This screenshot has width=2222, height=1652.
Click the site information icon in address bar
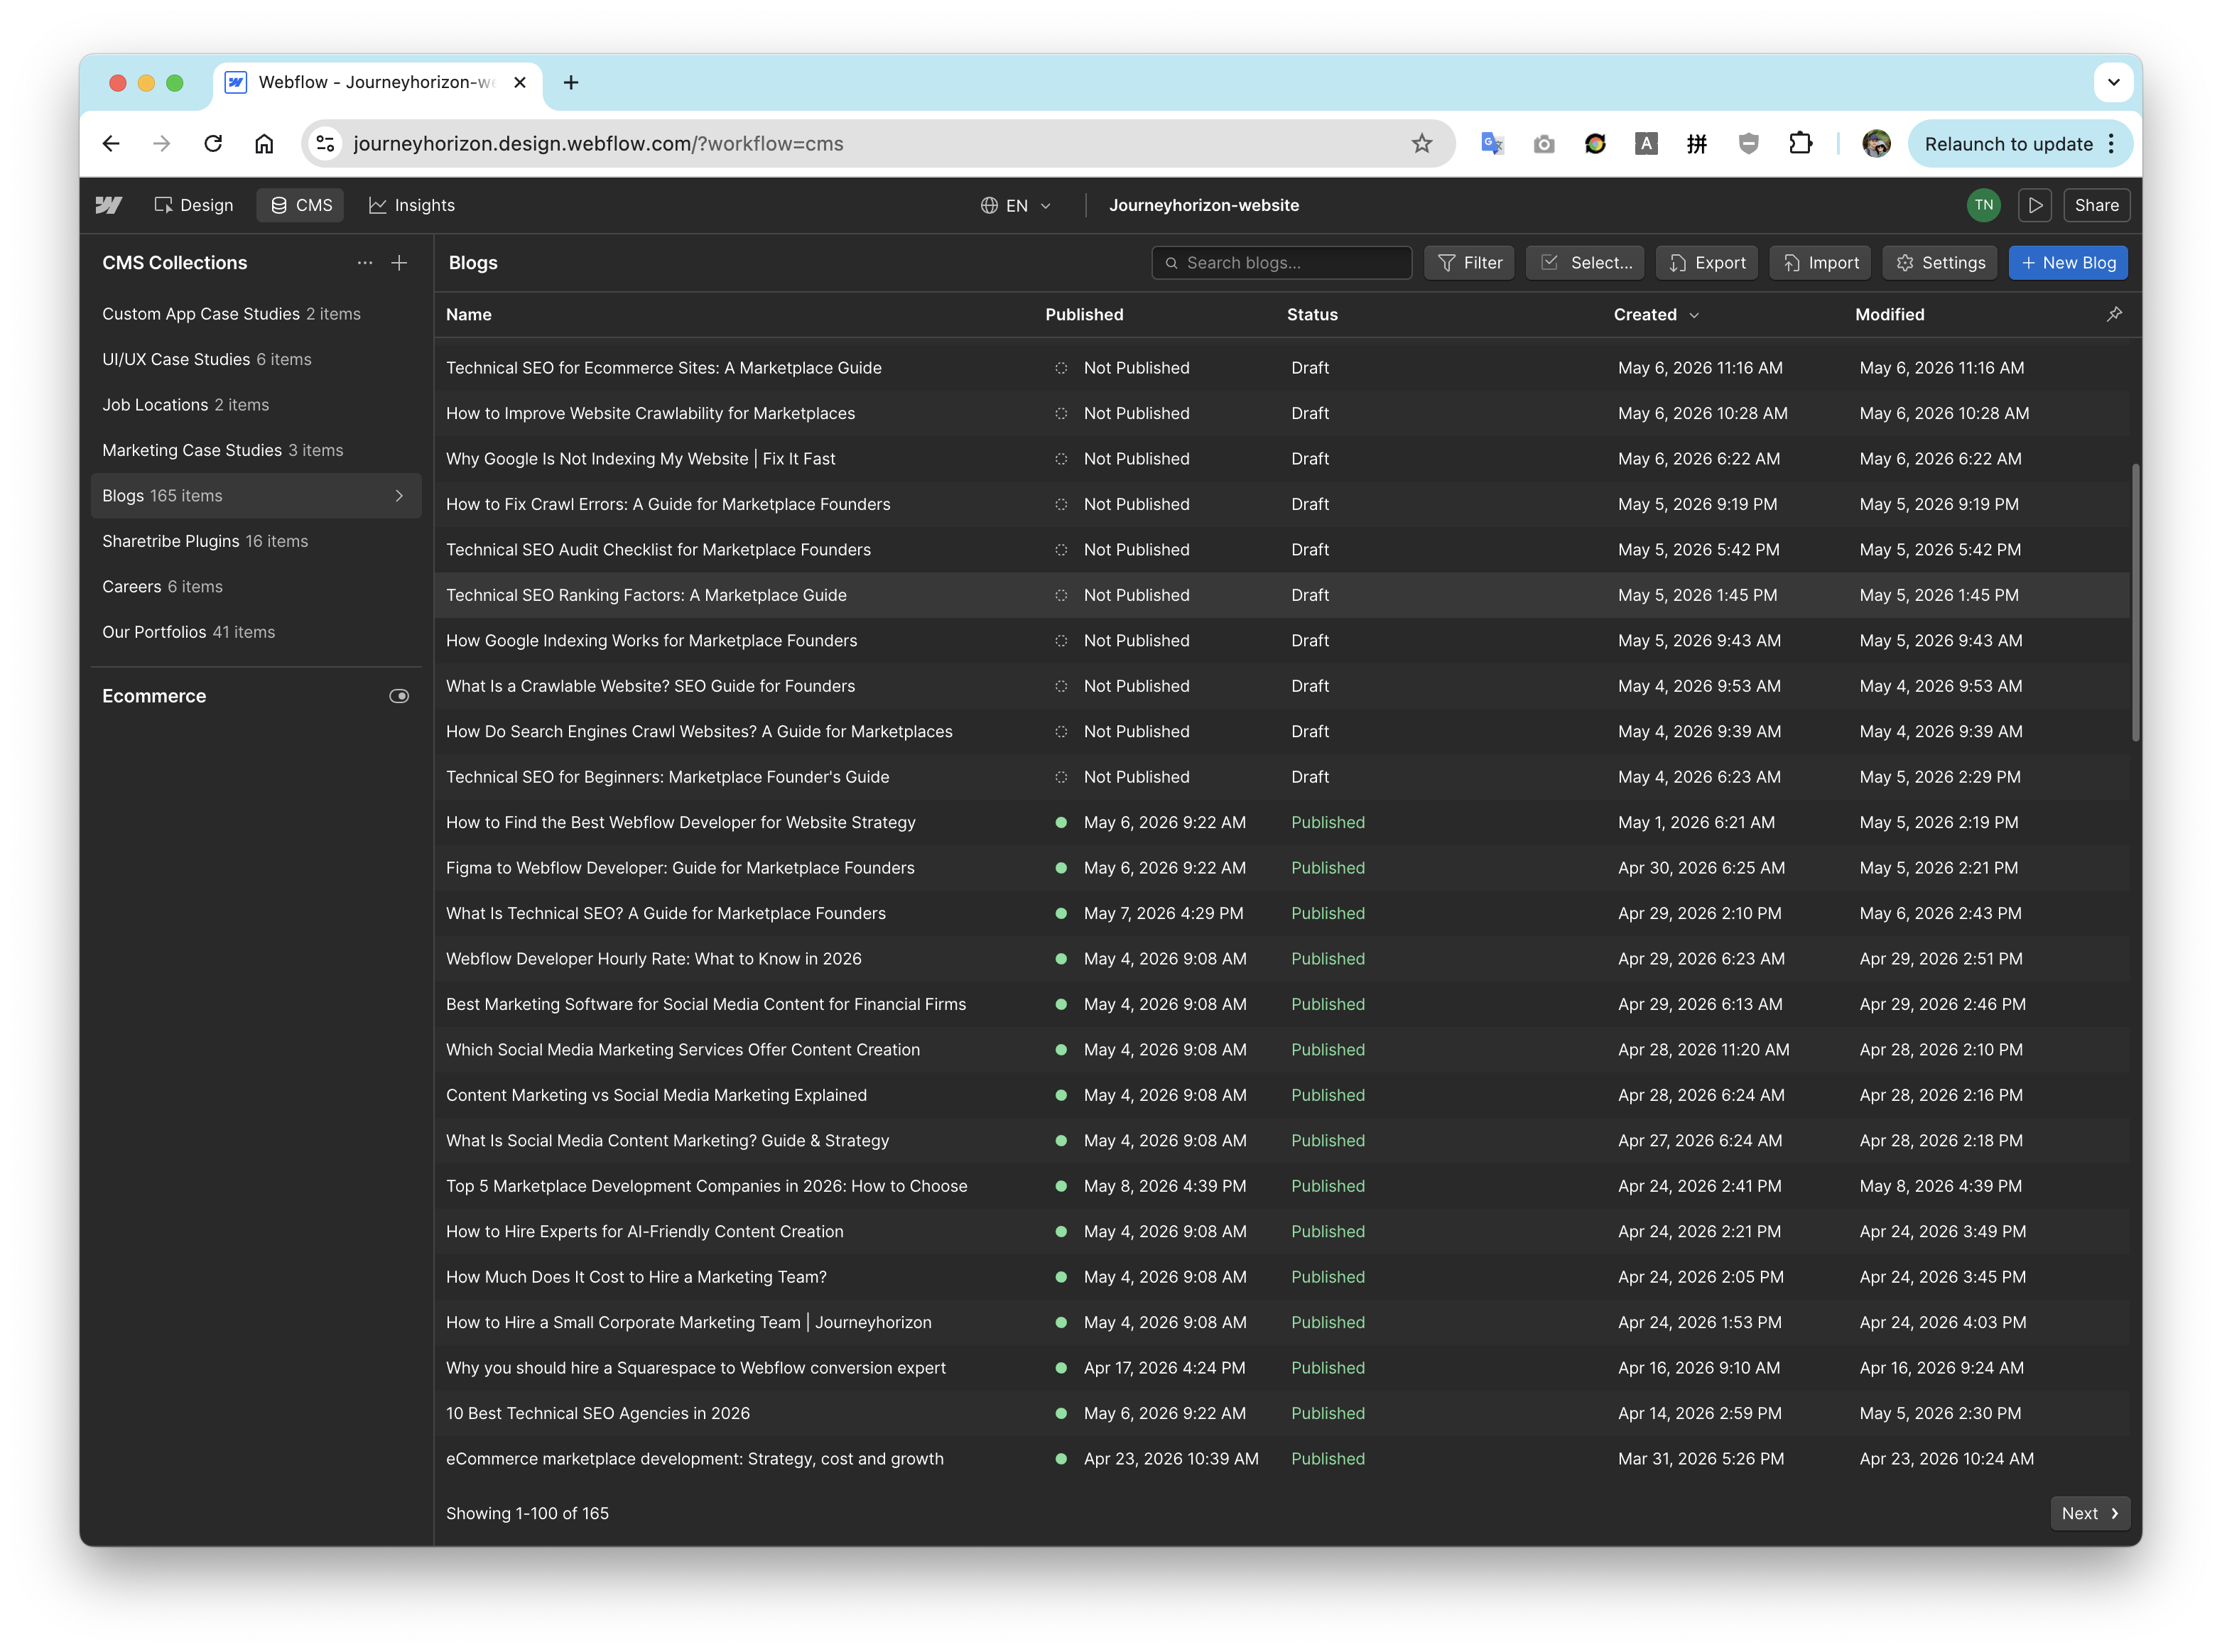click(325, 144)
